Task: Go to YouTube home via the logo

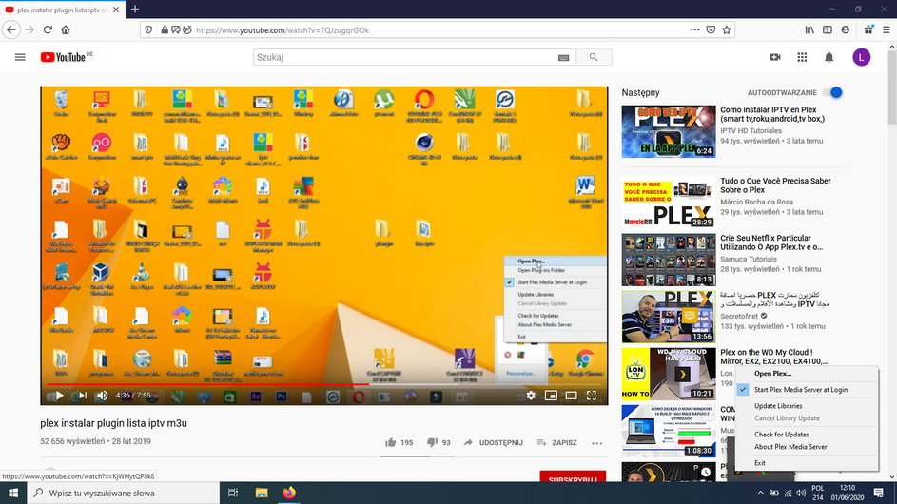Action: pyautogui.click(x=63, y=57)
